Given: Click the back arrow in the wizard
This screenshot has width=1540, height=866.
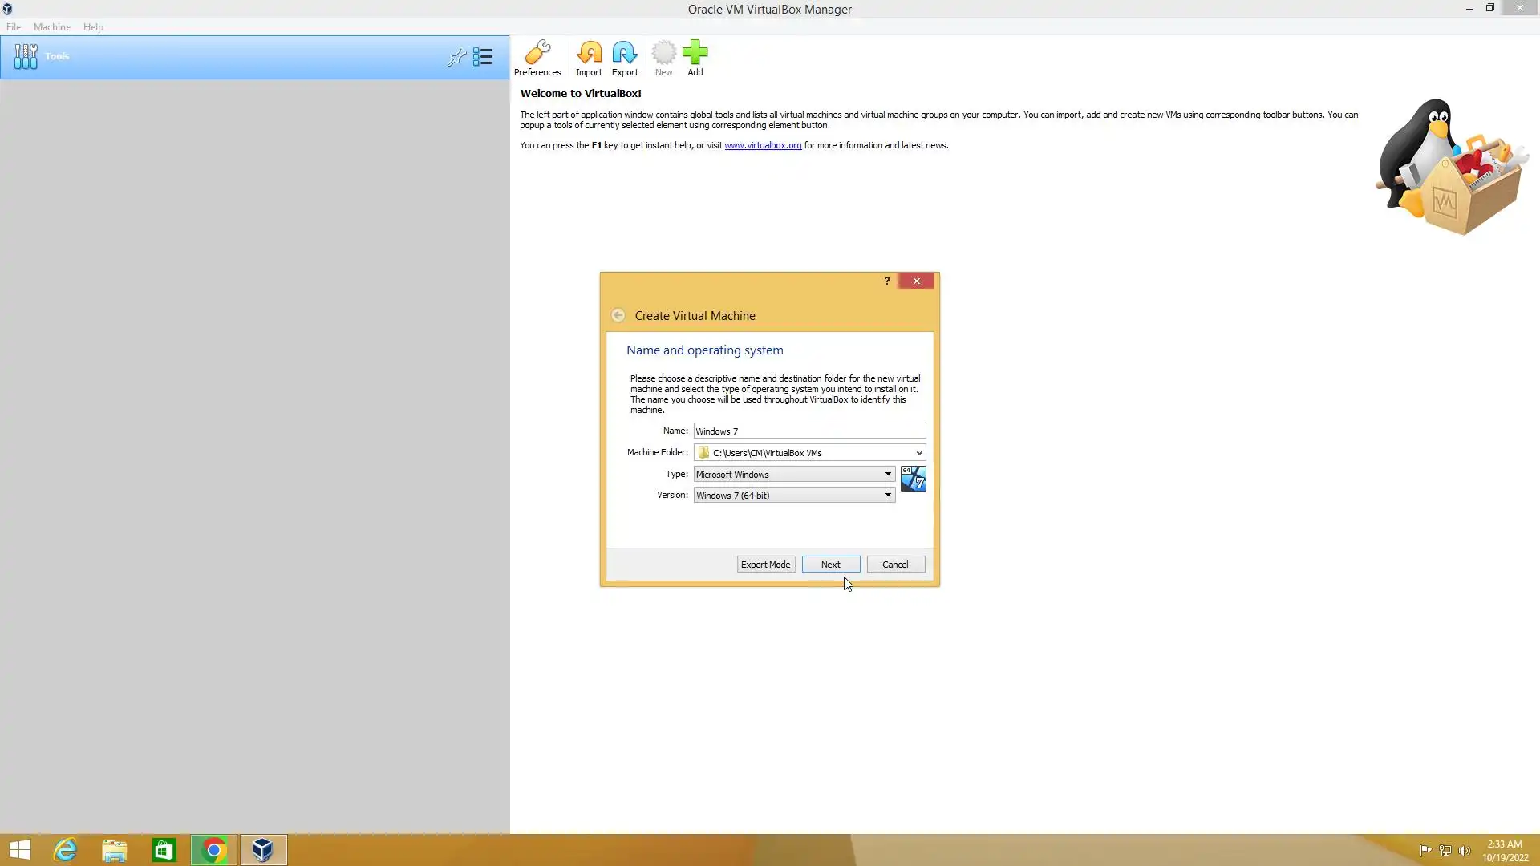Looking at the screenshot, I should point(618,315).
